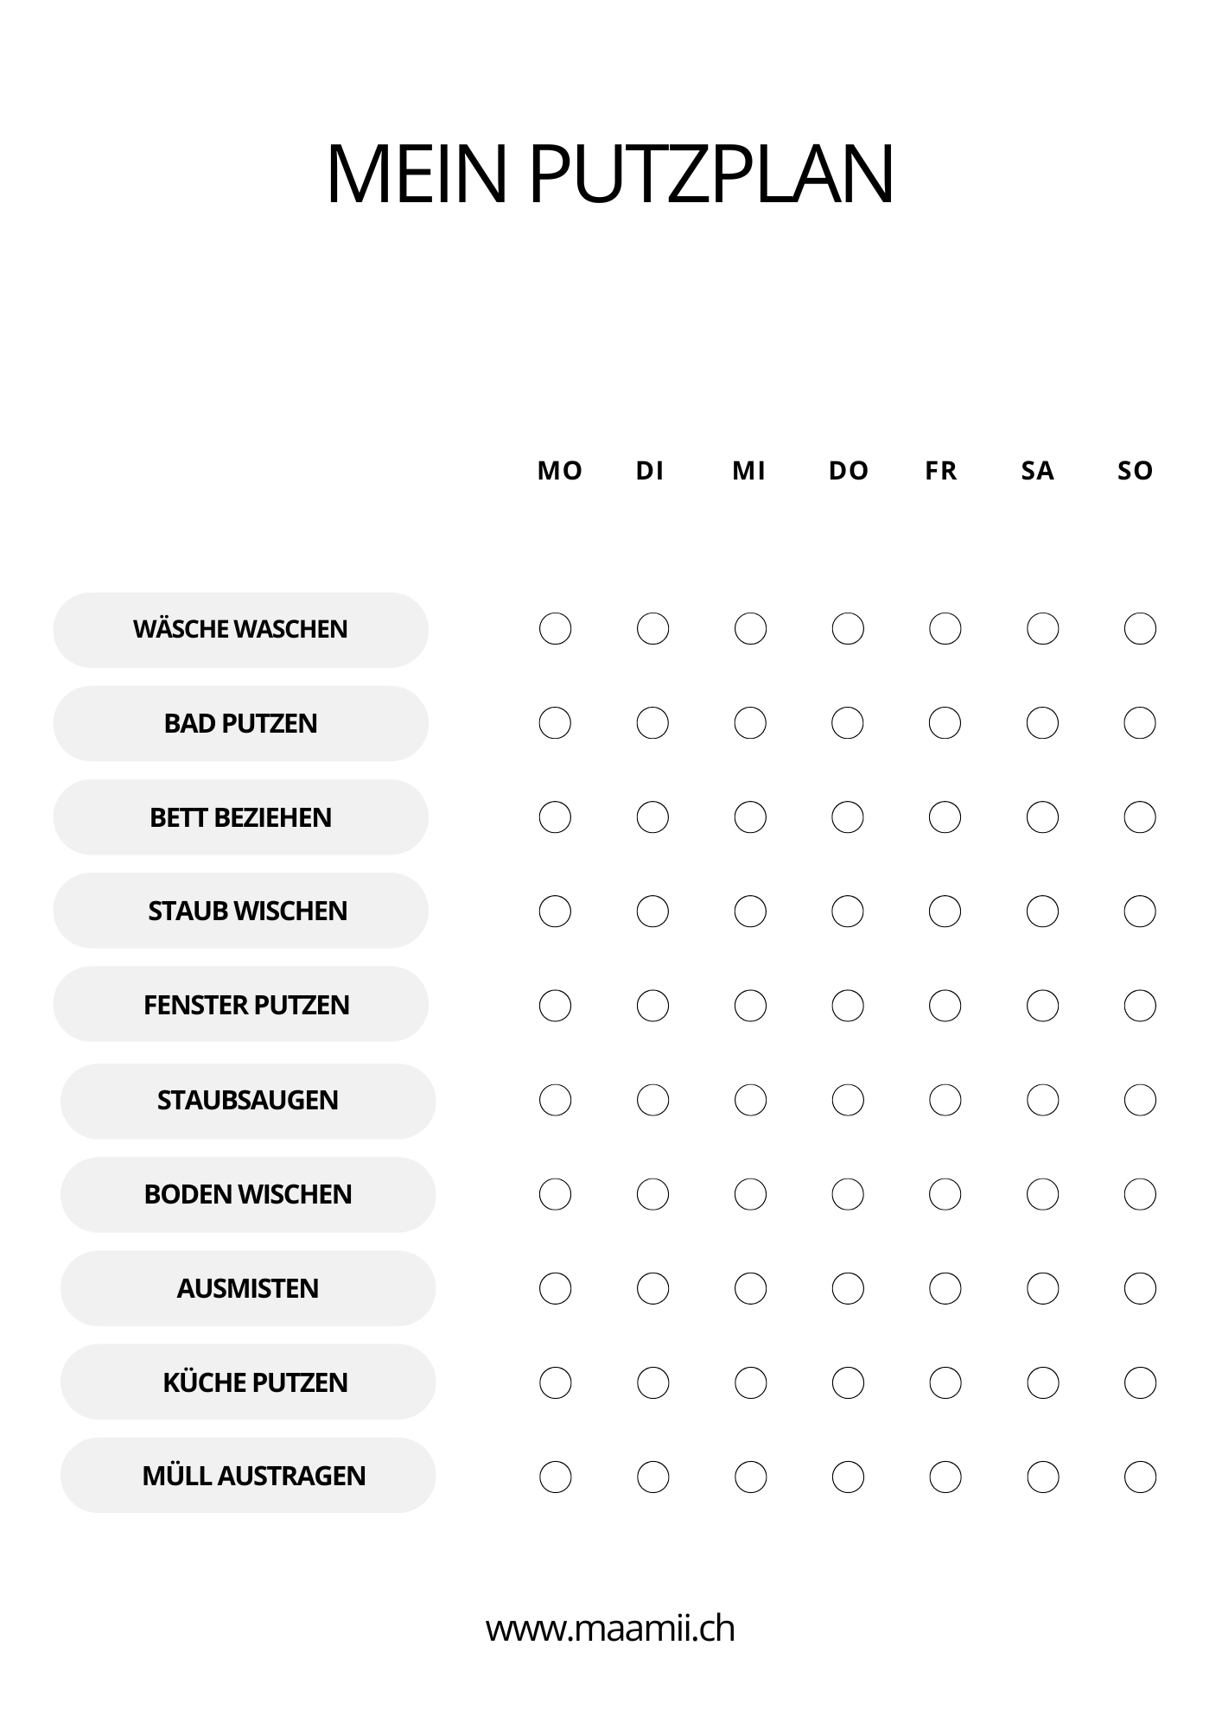Tick Tuesday circle for Bett beziehen
Screen dimensions: 1222x1728
pyautogui.click(x=652, y=817)
